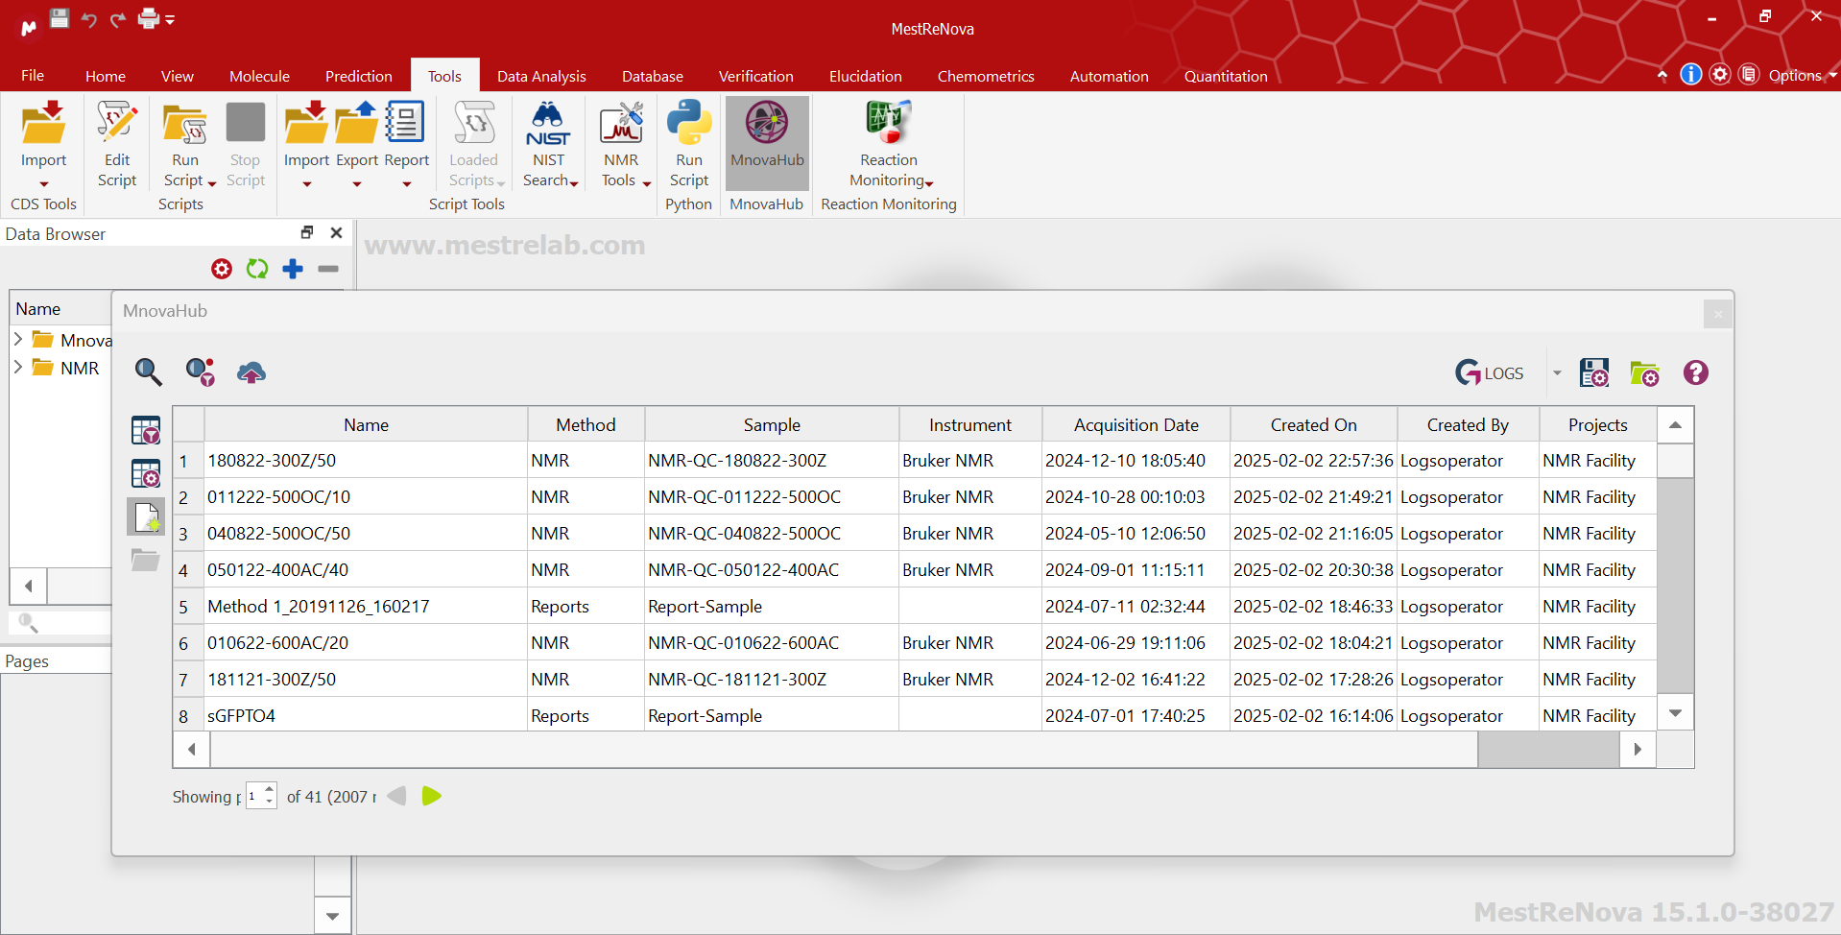Viewport: 1841px width, 935px height.
Task: Click the cloud upload icon in MnovaHub
Action: coord(251,372)
